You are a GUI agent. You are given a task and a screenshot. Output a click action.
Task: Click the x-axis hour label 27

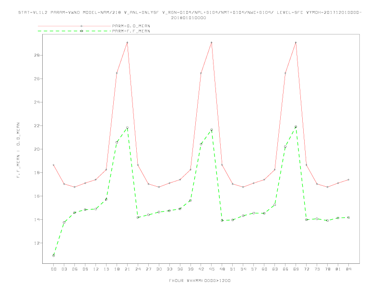pos(149,269)
